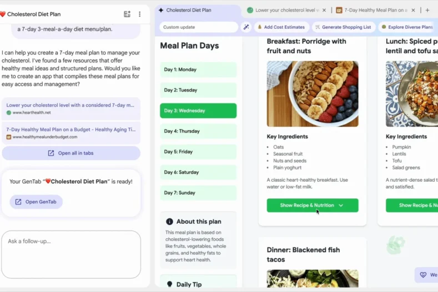The width and height of the screenshot is (438, 292).
Task: Click Add Cost Estimates button
Action: pos(281,27)
